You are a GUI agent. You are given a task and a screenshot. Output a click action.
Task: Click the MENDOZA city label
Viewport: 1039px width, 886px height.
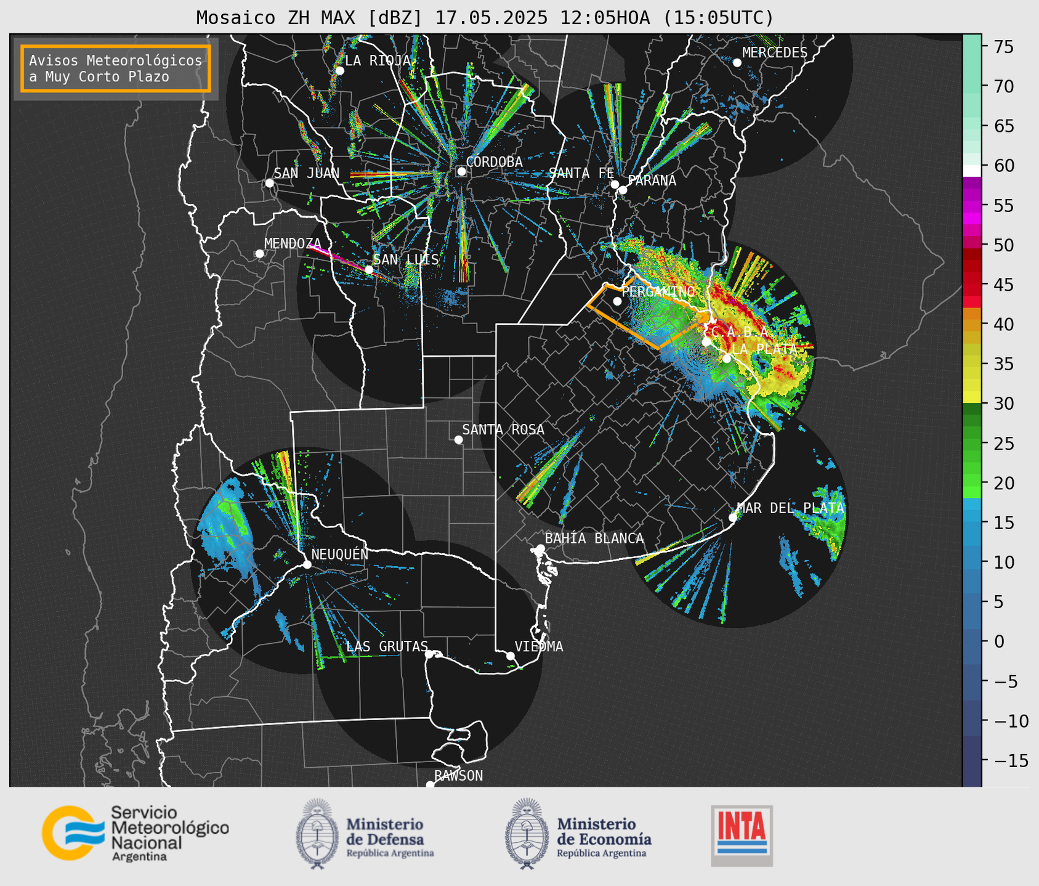click(293, 243)
